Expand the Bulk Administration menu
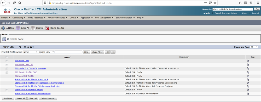This screenshot has width=261, height=102. pyautogui.click(x=125, y=18)
